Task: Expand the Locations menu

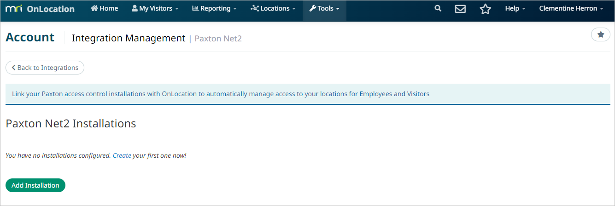Action: point(273,8)
